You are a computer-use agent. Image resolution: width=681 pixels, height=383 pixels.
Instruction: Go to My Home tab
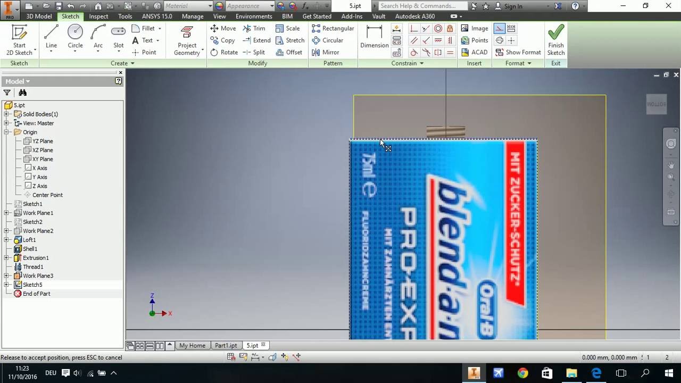click(x=192, y=345)
